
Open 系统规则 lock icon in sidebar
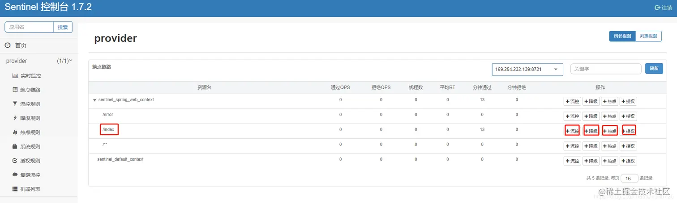15,146
